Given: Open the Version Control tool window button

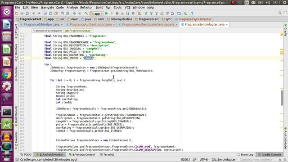Looking at the screenshot, I should 82,155.
